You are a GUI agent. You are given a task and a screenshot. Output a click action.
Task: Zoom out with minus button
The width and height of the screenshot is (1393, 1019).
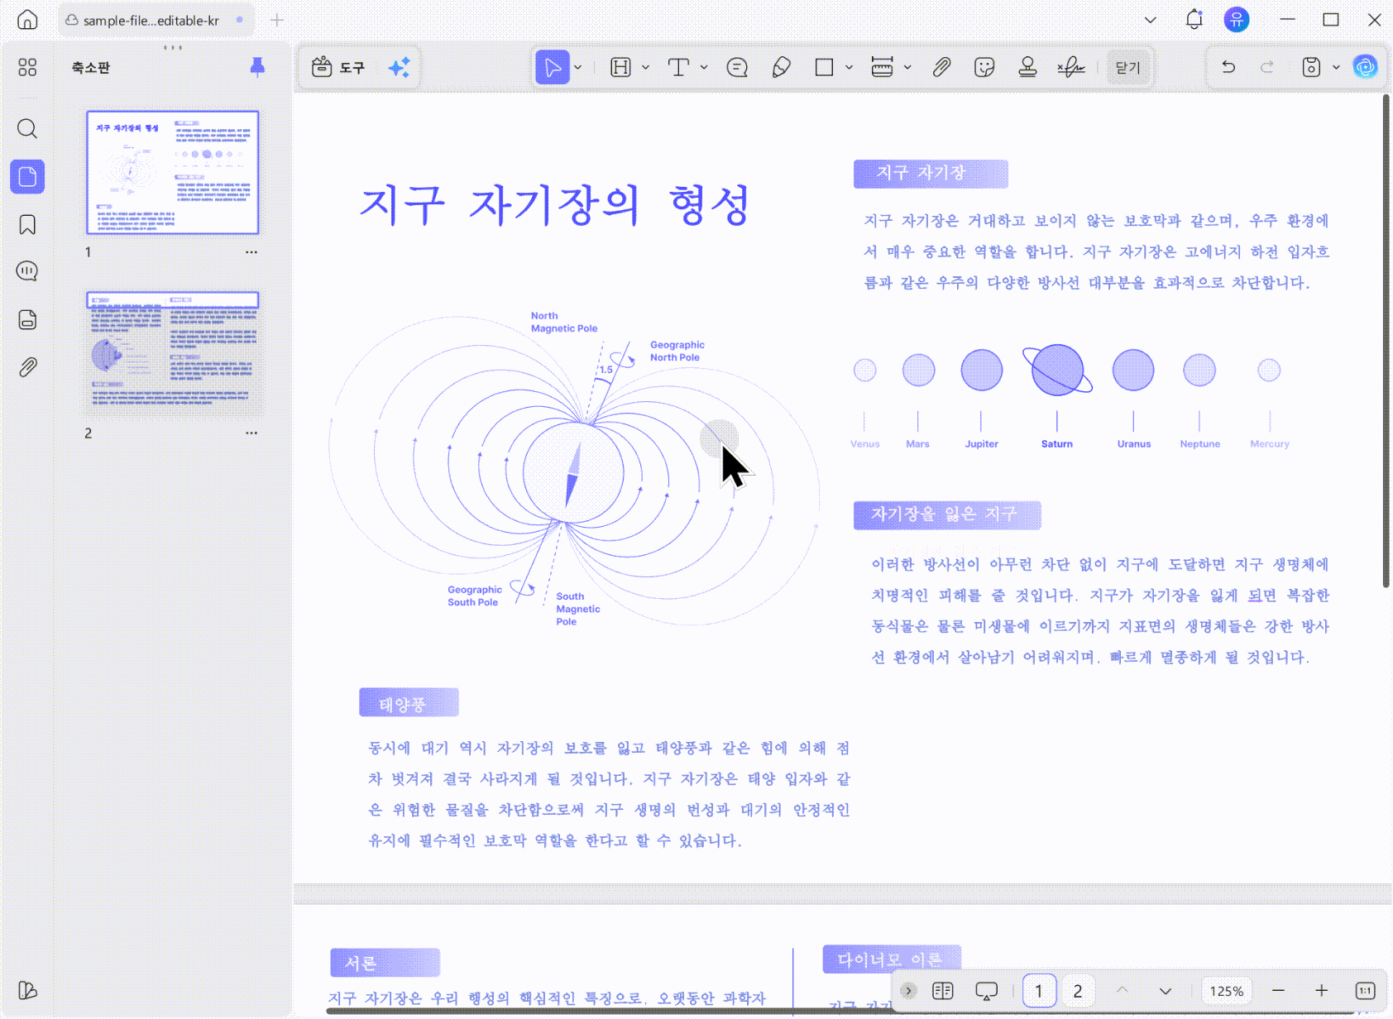pyautogui.click(x=1278, y=991)
